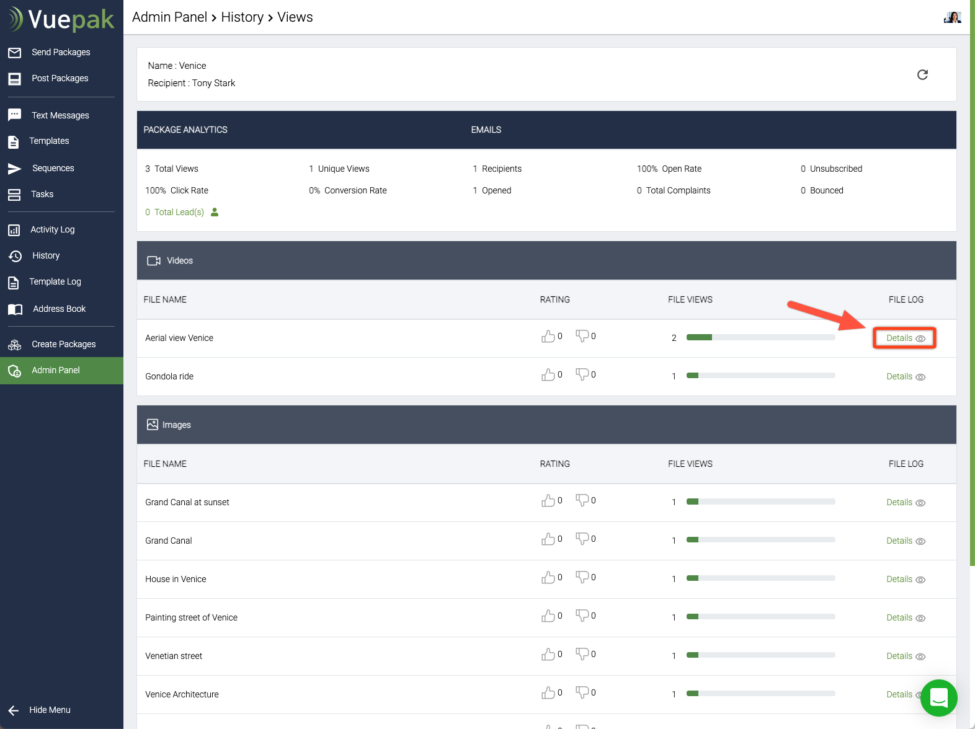
Task: Select Address Book in the sidebar
Action: click(59, 309)
